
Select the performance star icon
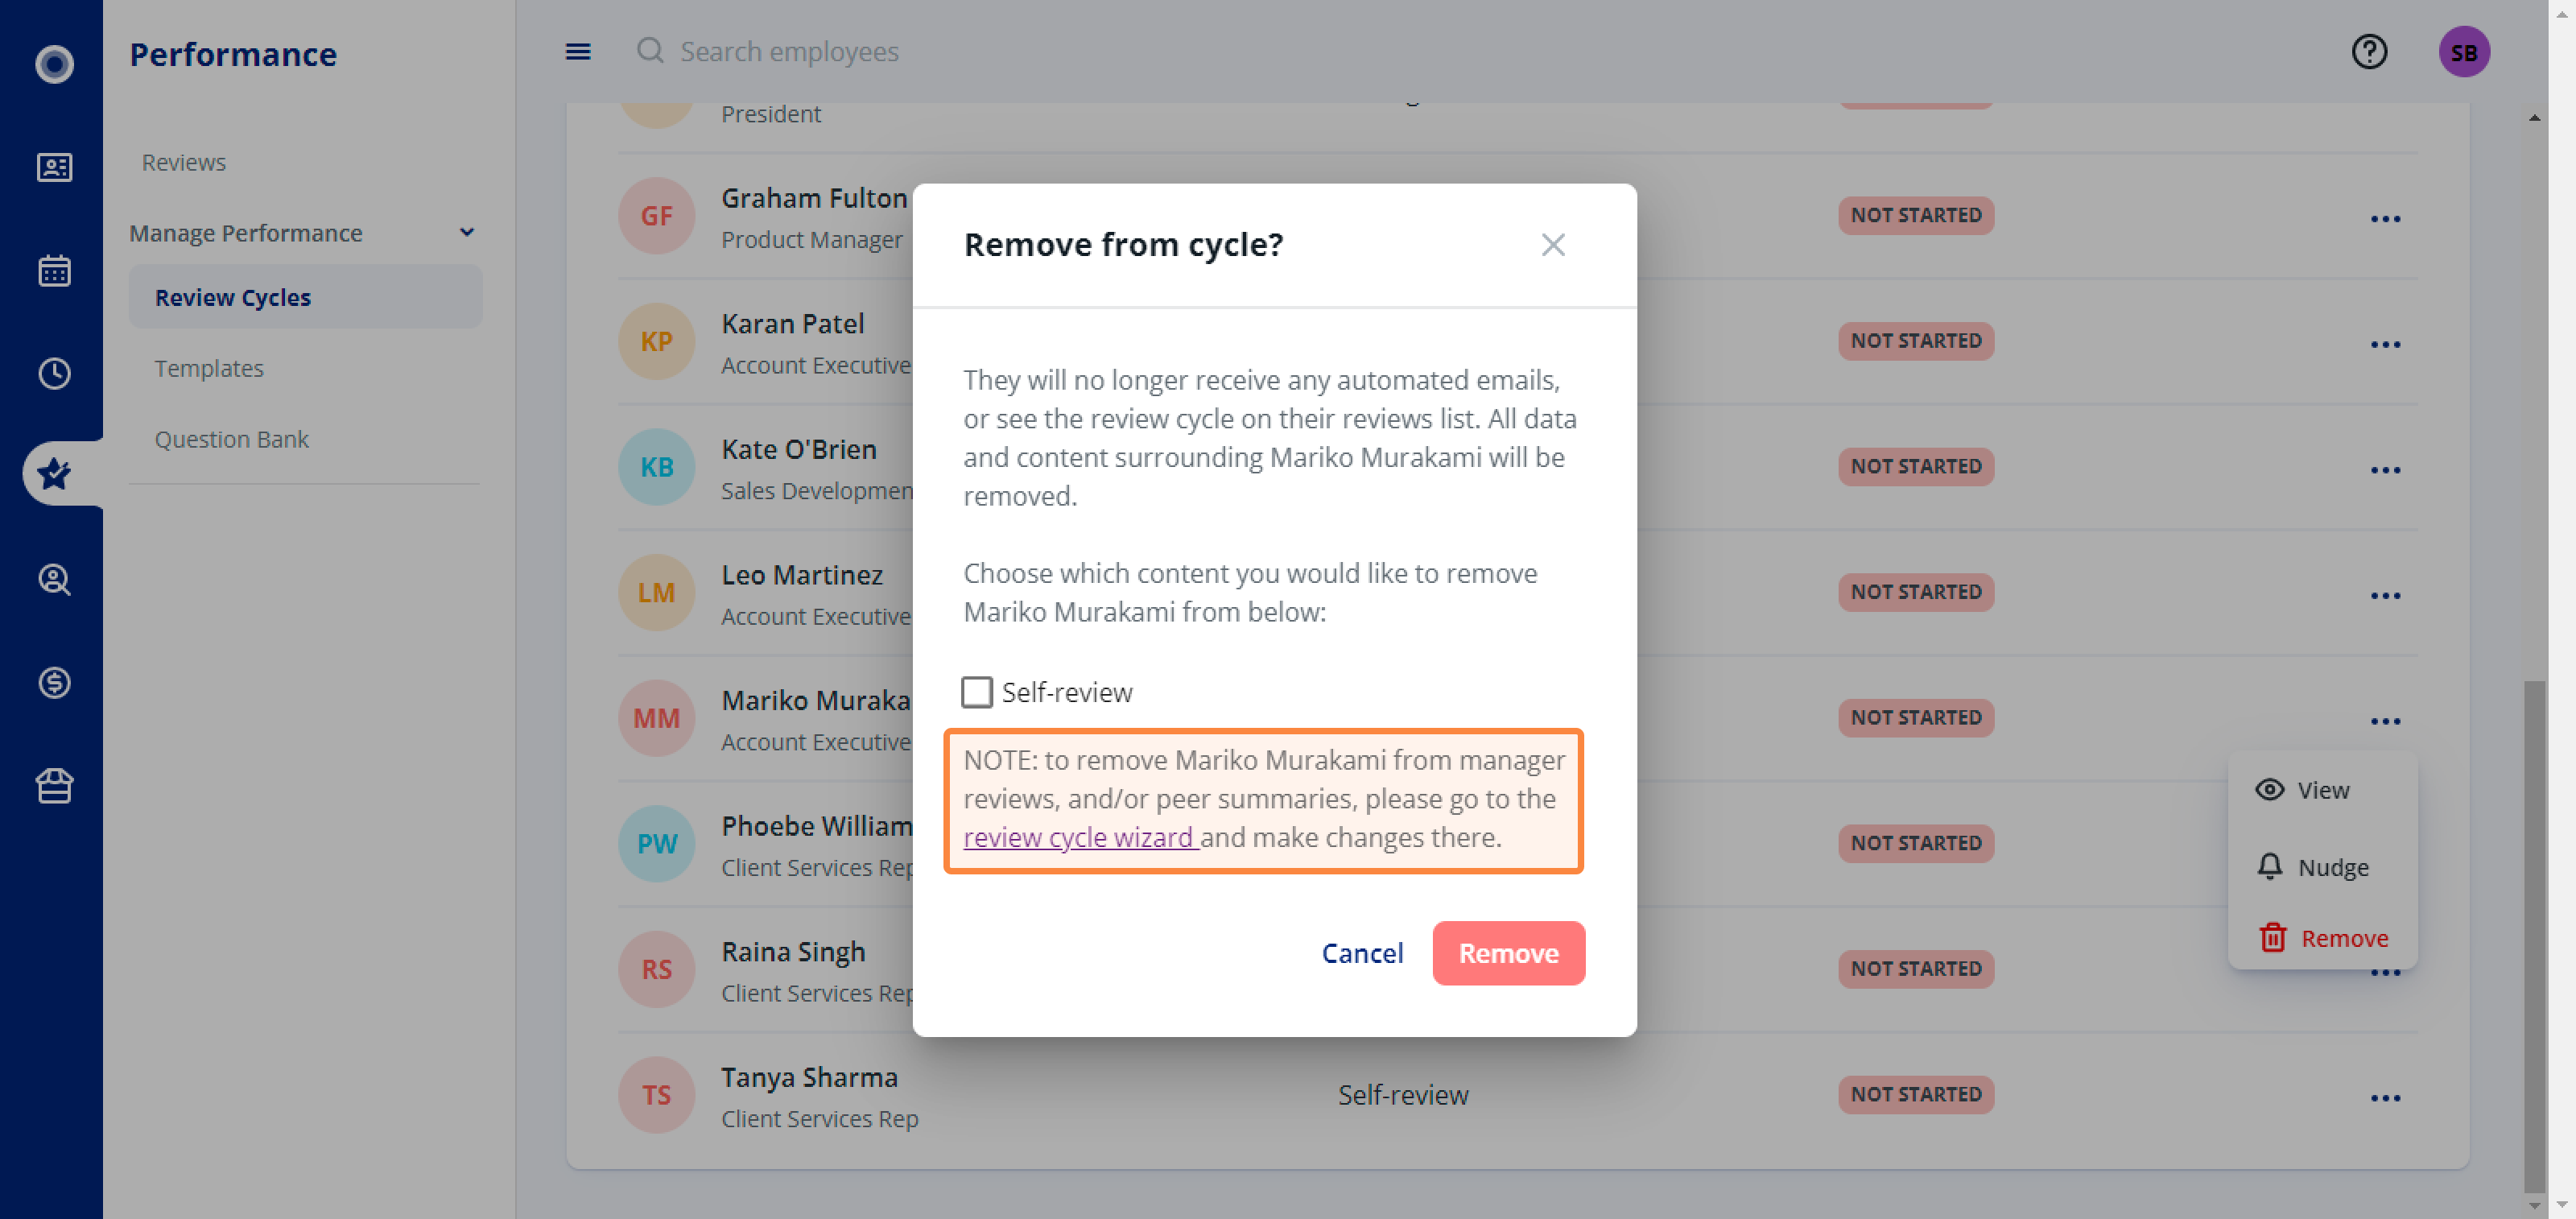point(54,474)
